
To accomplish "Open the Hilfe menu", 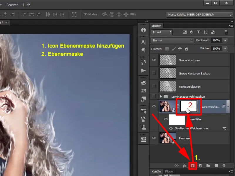I will tap(26, 5).
